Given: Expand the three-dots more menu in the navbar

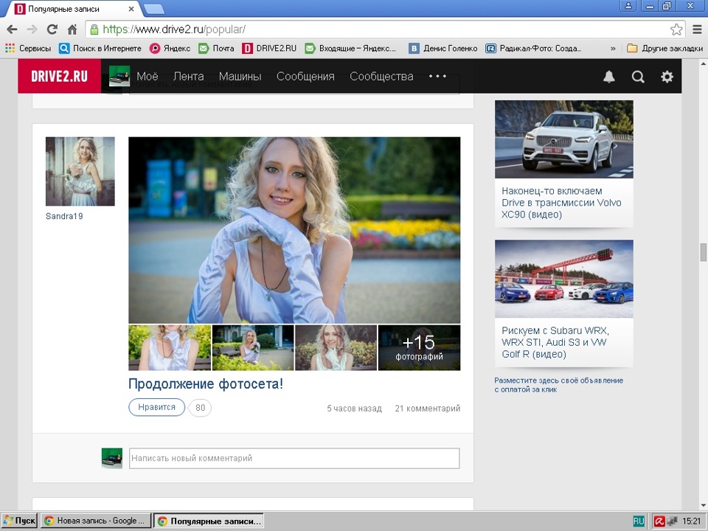Looking at the screenshot, I should click(x=437, y=76).
